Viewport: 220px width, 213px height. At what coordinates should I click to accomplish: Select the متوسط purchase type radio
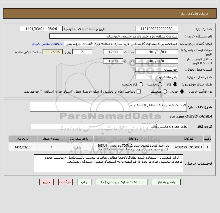pos(165,91)
